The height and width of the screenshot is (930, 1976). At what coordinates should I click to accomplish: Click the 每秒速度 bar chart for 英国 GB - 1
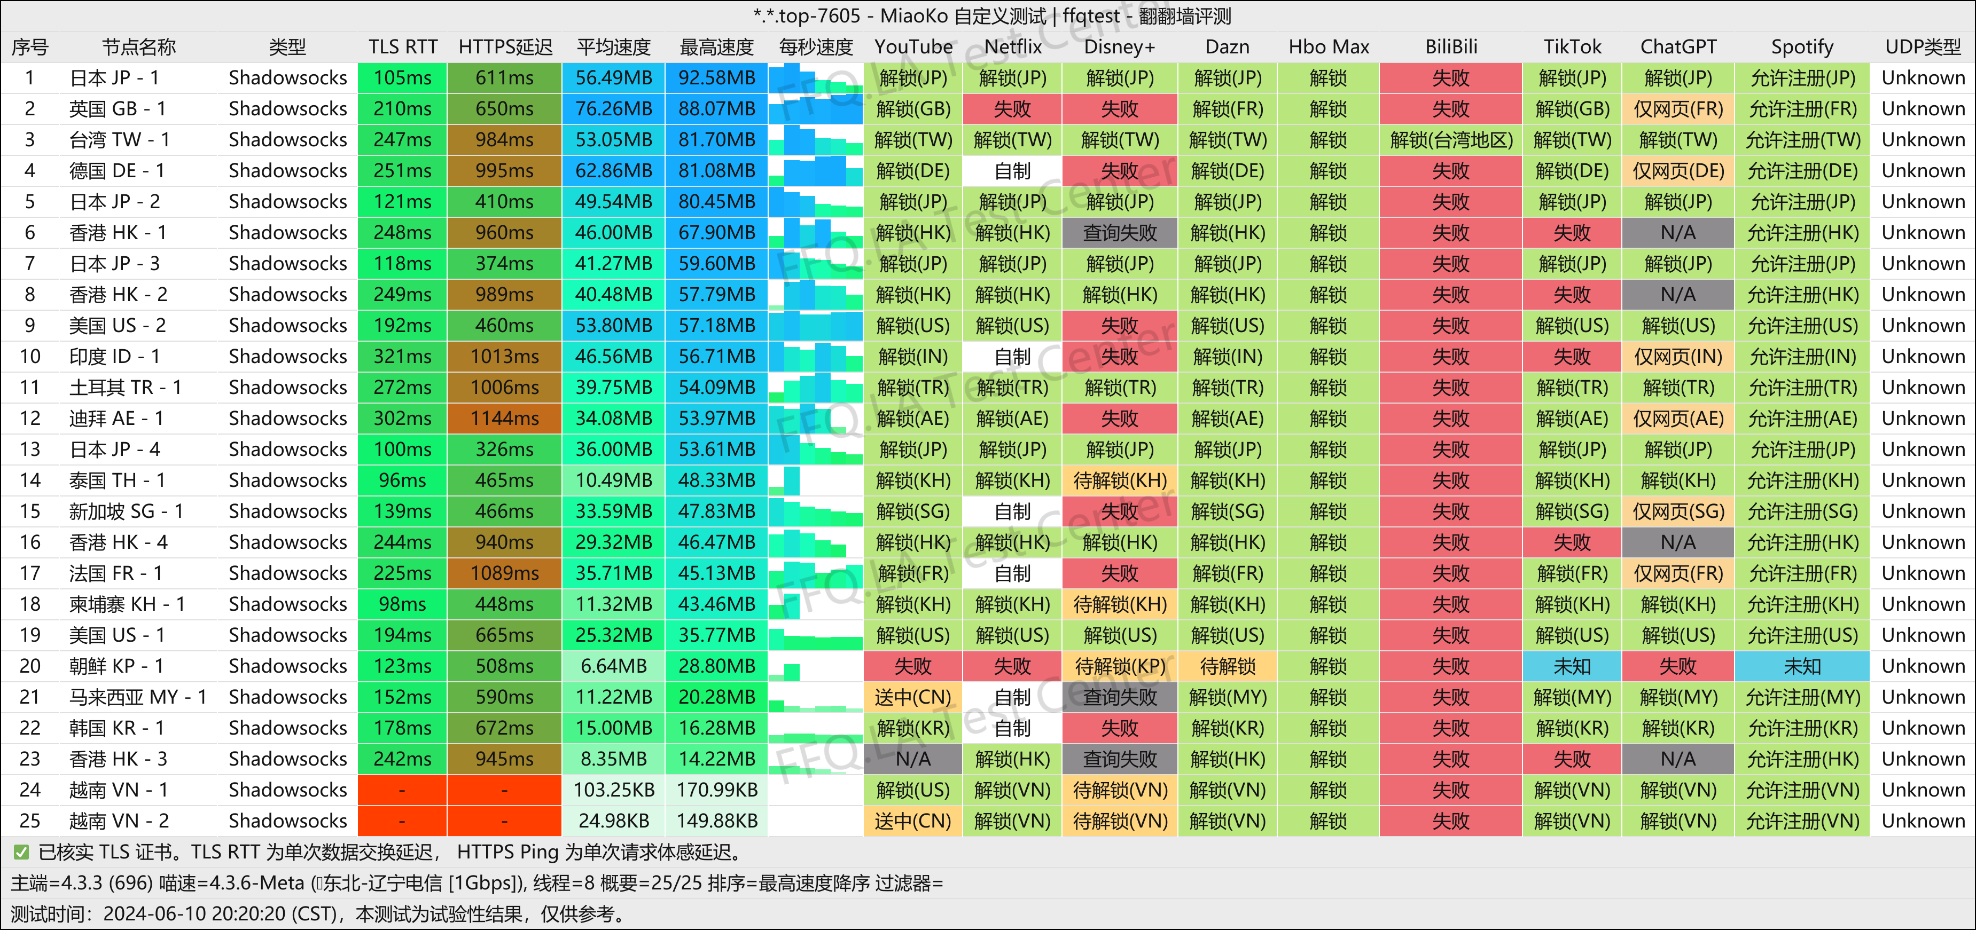[x=815, y=109]
